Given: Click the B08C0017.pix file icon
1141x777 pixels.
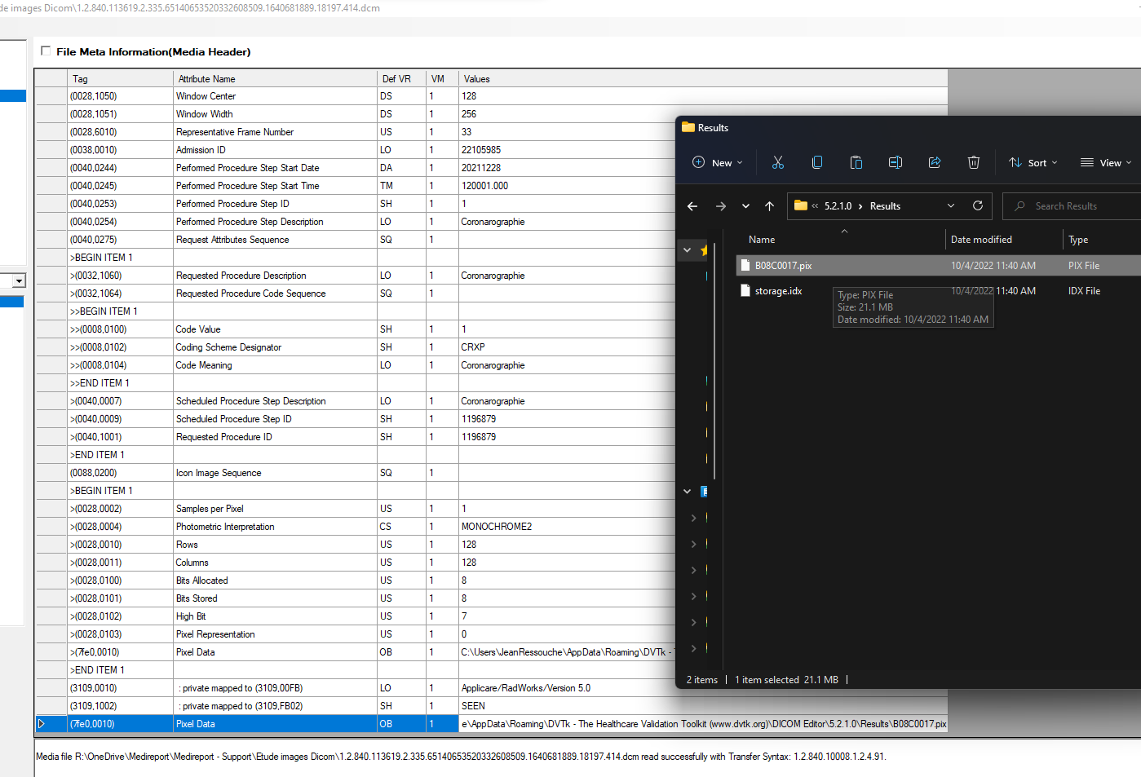Looking at the screenshot, I should click(x=745, y=265).
